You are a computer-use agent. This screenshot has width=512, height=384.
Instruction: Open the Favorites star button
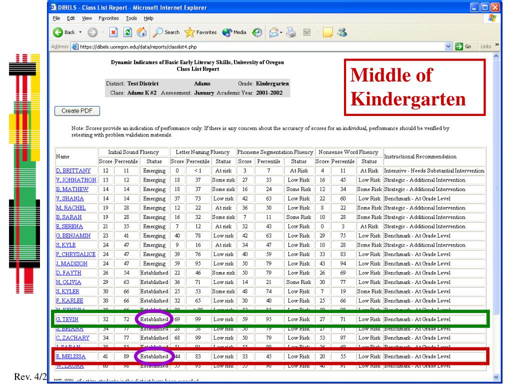pyautogui.click(x=200, y=32)
